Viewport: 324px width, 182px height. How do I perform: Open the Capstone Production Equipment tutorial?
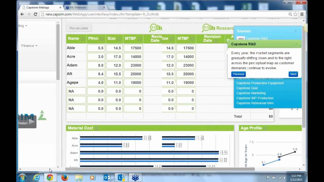pos(260,83)
